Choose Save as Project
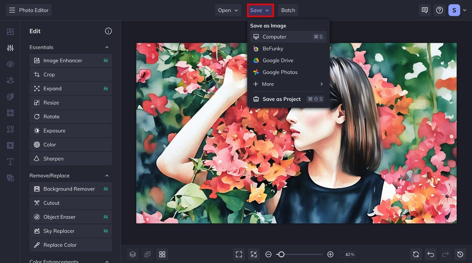The width and height of the screenshot is (472, 263). tap(288, 99)
